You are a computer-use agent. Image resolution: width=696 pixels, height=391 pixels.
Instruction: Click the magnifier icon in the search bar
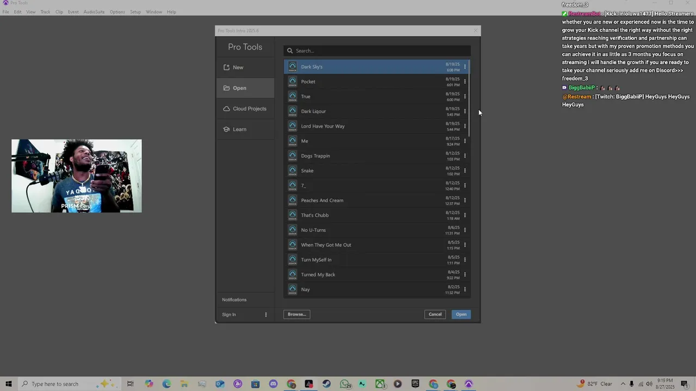(x=290, y=51)
